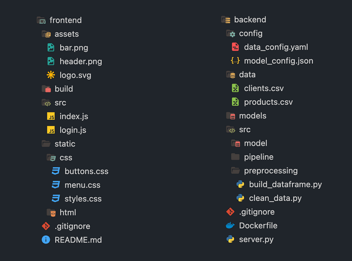Click the JS icon beside index.js
352x261 pixels.
pyautogui.click(x=51, y=116)
